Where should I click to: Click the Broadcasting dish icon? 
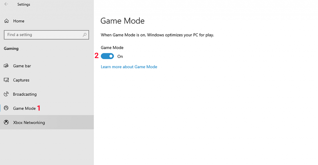tap(6, 94)
